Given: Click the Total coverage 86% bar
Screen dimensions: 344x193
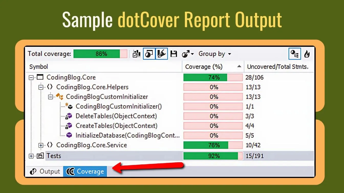Looking at the screenshot, I should (100, 54).
